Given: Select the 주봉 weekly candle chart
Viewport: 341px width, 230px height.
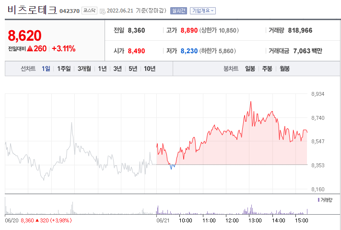Looking at the screenshot, I should tap(267, 69).
